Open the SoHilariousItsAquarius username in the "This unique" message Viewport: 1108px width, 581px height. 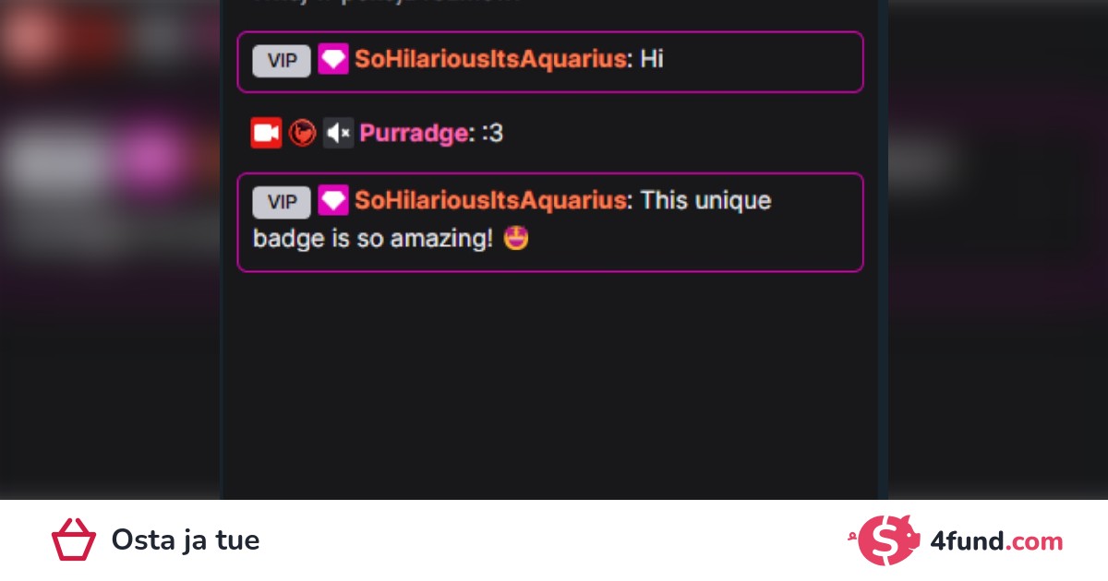(490, 201)
